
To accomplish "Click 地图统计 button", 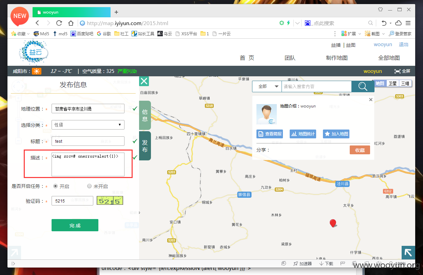I will (303, 134).
